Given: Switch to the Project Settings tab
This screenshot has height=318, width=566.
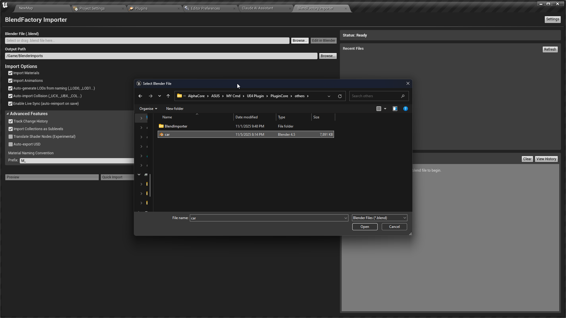Looking at the screenshot, I should click(92, 9).
